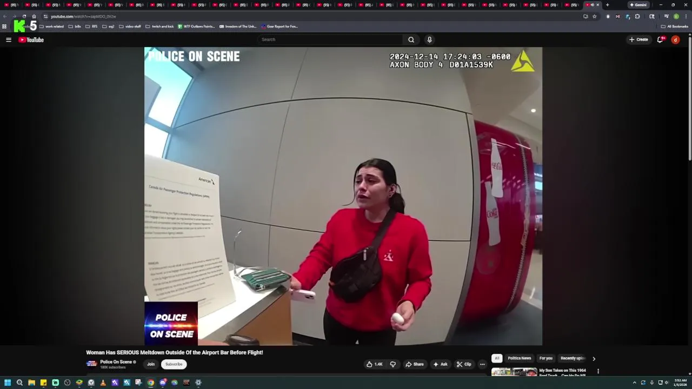
Task: Select the For you filter chip
Action: point(546,358)
